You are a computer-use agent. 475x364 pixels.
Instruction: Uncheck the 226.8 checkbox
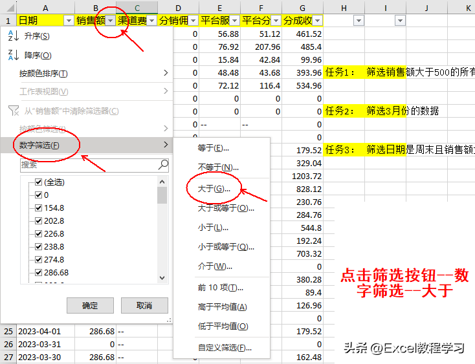pos(38,233)
